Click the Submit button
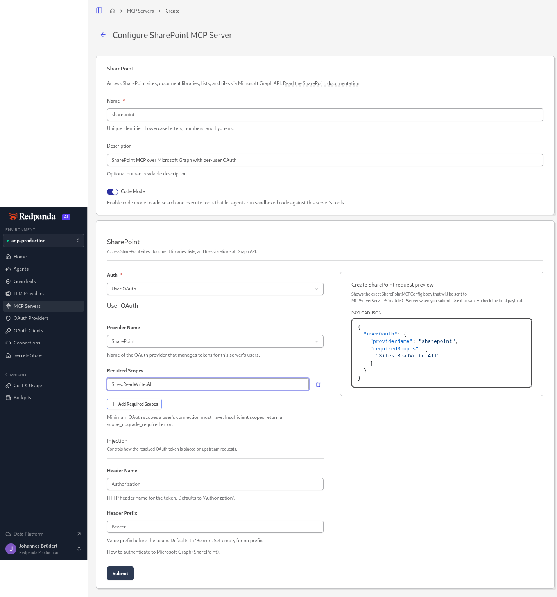The width and height of the screenshot is (557, 597). 120,574
